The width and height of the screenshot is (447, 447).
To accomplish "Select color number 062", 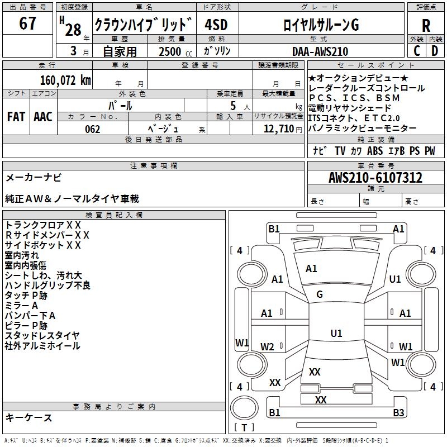I will [x=92, y=129].
